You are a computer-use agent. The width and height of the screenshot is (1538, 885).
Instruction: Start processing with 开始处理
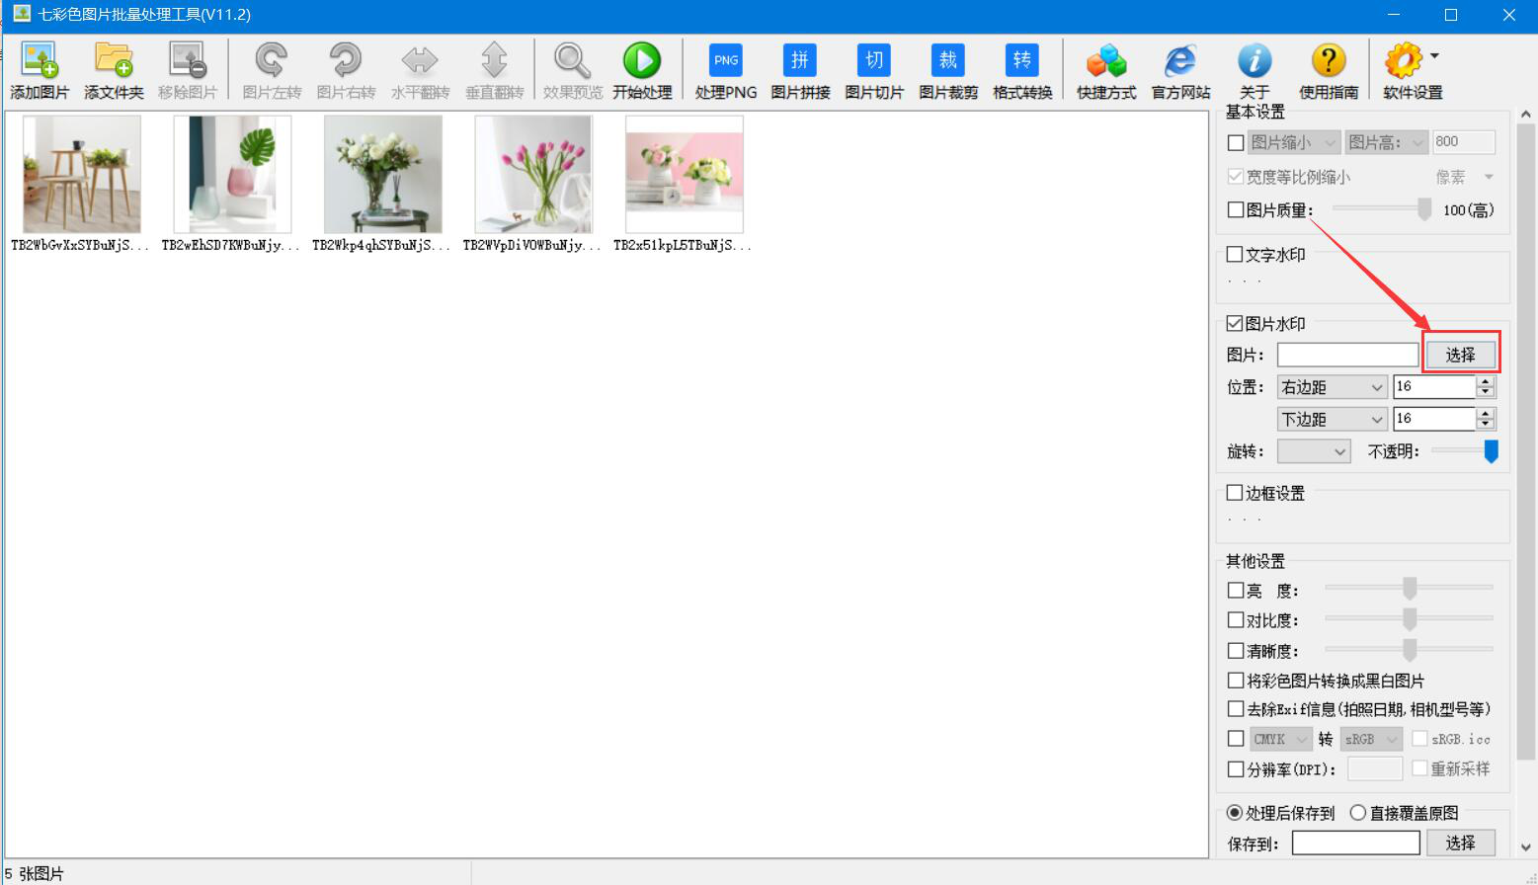[642, 70]
